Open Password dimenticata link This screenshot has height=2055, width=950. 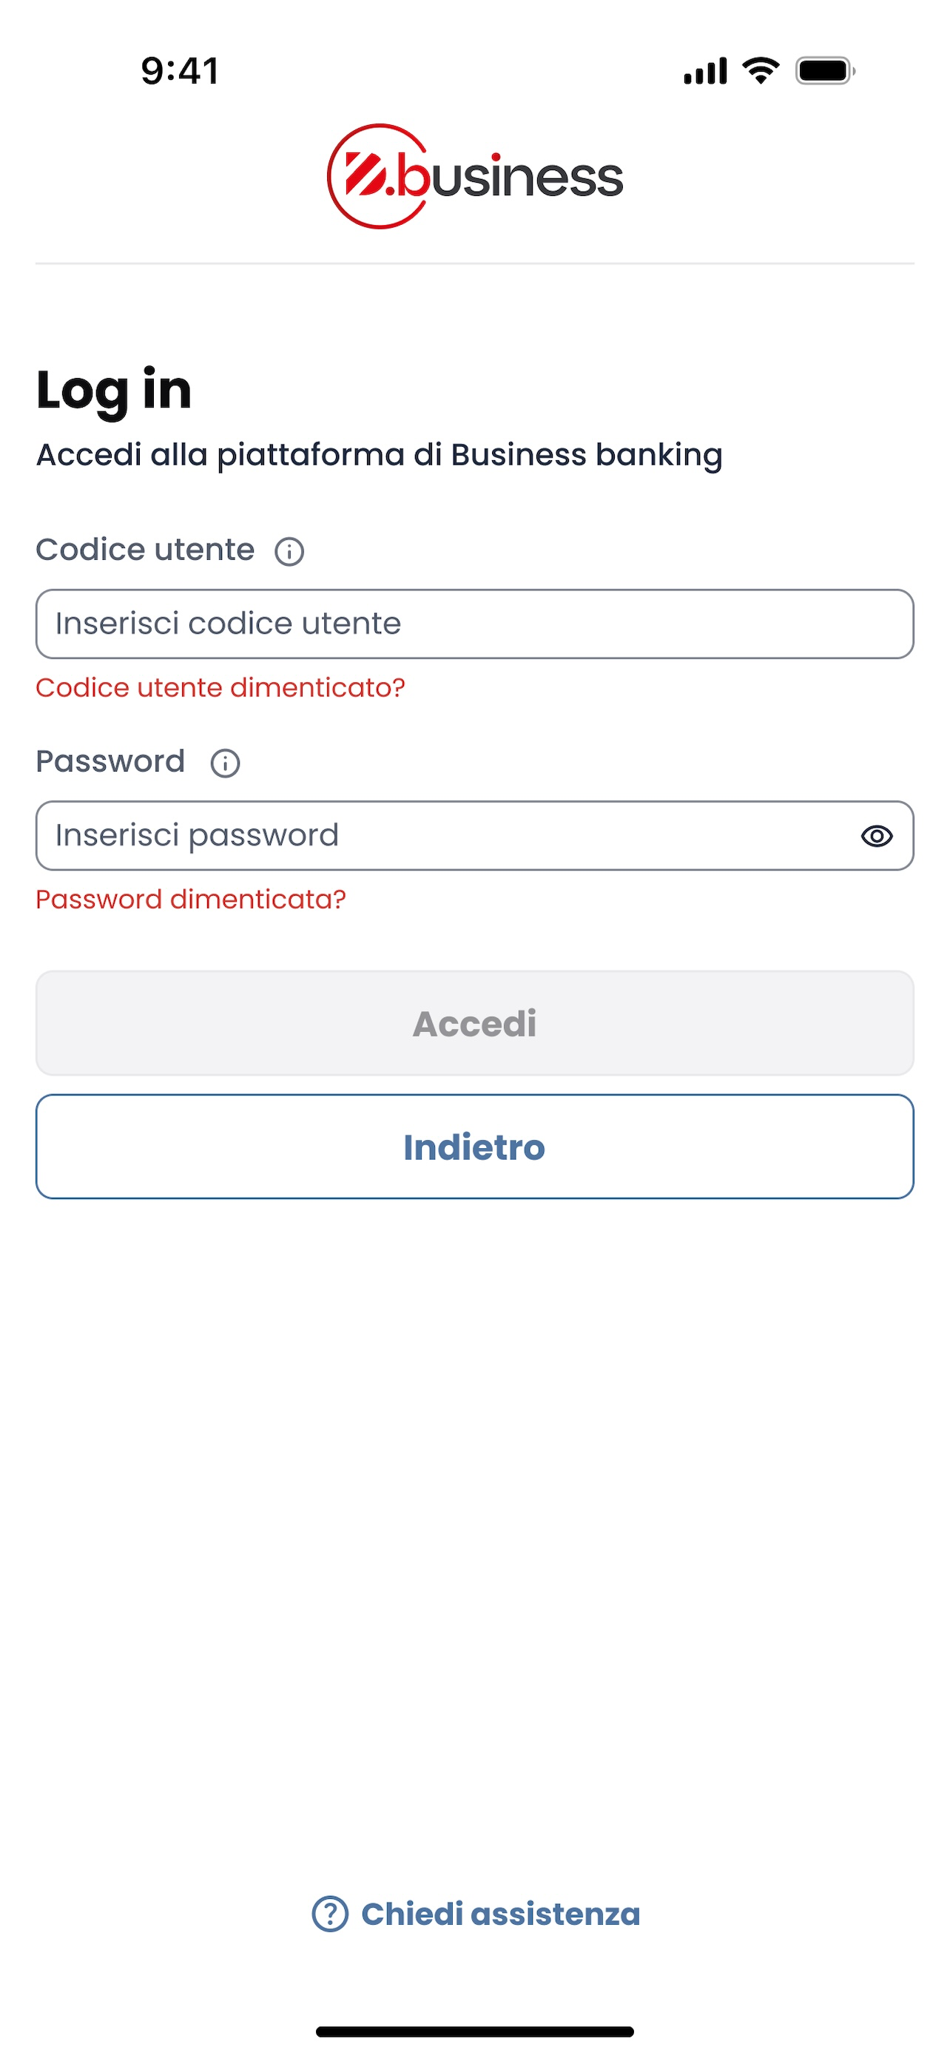tap(192, 900)
